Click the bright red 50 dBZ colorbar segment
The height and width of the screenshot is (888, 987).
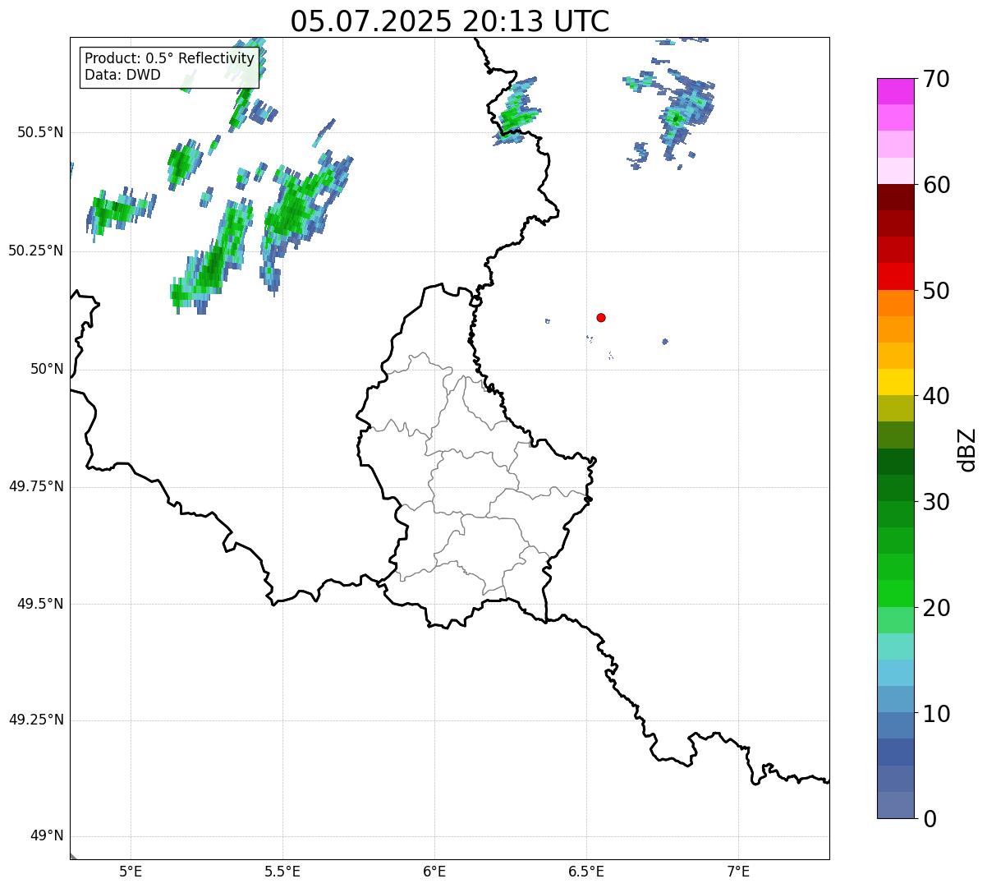click(x=896, y=276)
